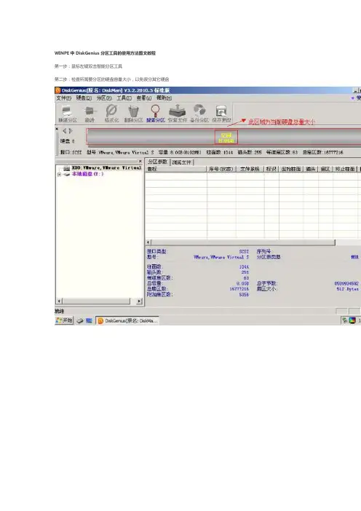Switch to the 浏览文件 tab
The width and height of the screenshot is (361, 511).
tap(182, 162)
